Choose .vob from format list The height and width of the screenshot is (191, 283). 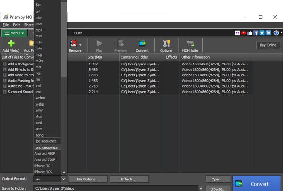[x=48, y=92]
